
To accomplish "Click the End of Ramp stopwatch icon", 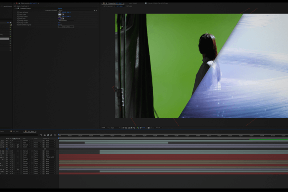I will 18,16.
